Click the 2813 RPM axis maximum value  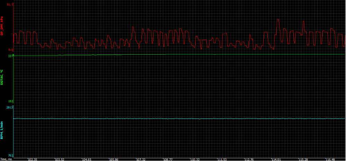point(9,108)
